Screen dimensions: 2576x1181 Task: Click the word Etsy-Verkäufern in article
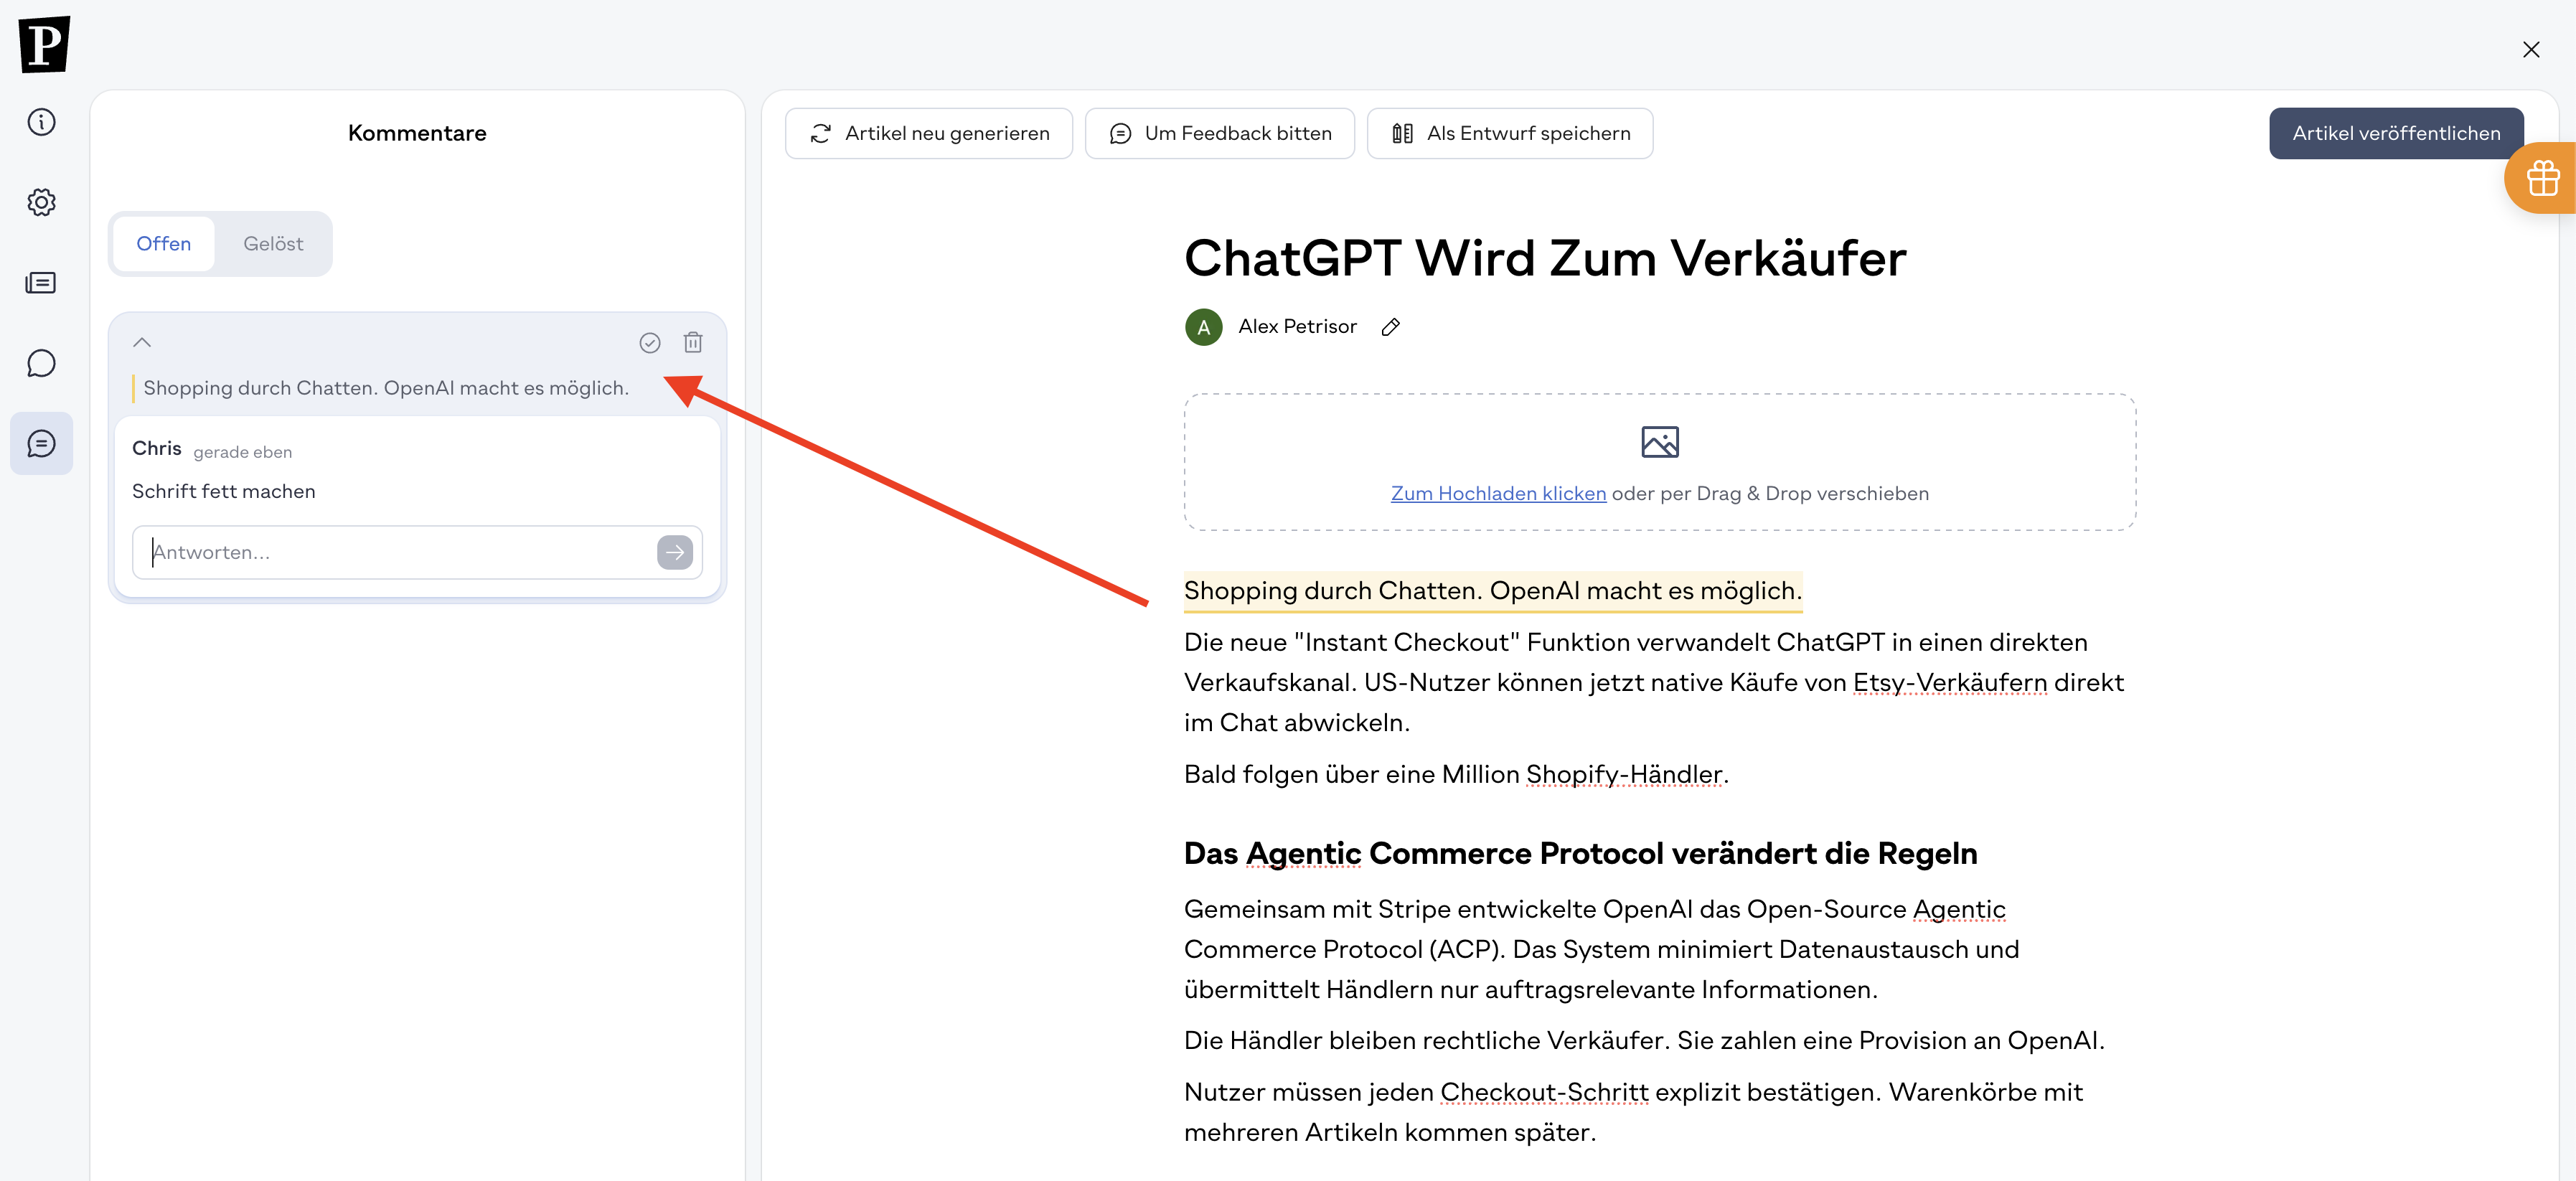click(x=1949, y=682)
